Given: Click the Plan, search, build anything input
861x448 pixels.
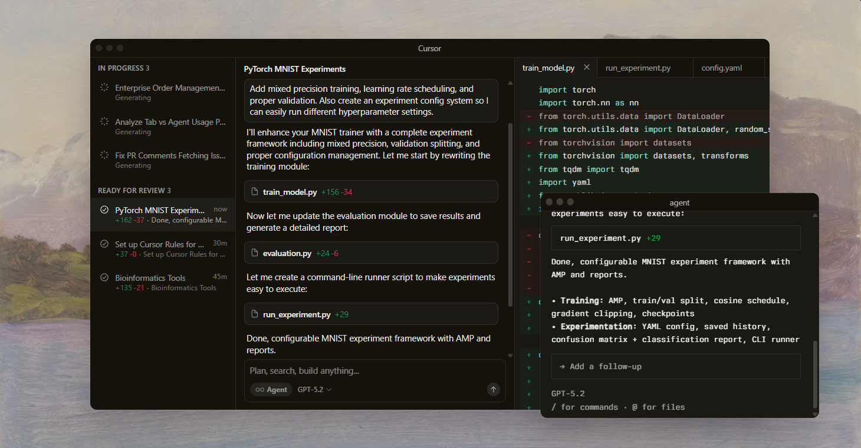Looking at the screenshot, I should [x=354, y=371].
